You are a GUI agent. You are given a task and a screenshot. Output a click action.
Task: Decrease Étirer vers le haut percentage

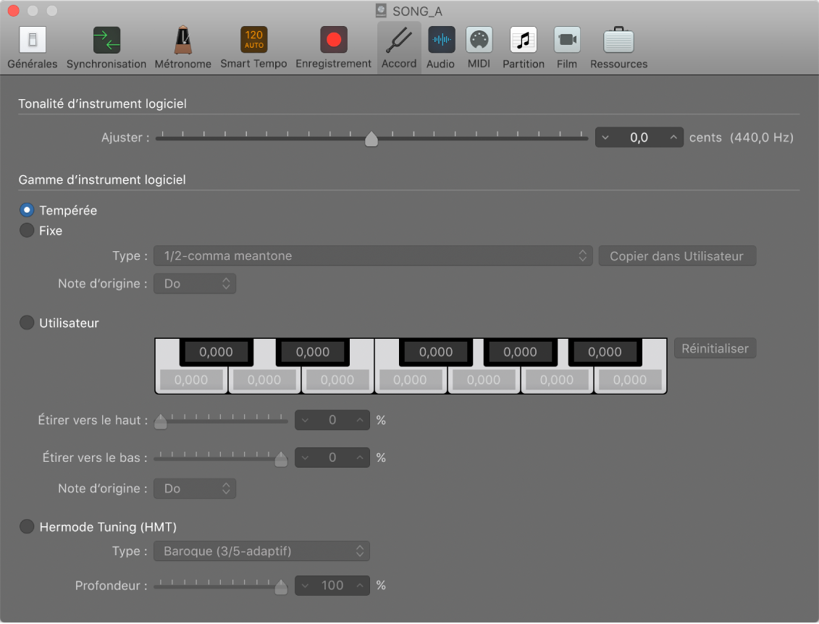305,421
